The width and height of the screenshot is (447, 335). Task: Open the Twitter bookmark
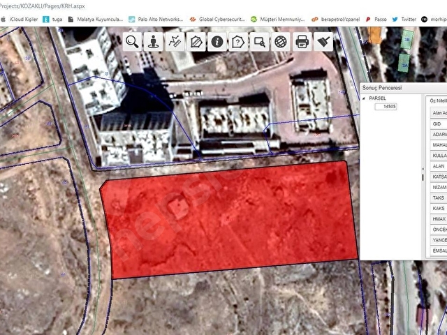(404, 20)
